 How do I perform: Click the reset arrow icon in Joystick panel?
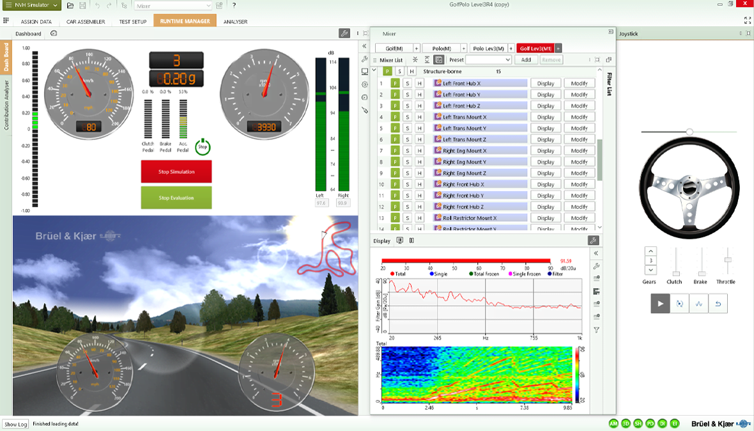point(718,304)
